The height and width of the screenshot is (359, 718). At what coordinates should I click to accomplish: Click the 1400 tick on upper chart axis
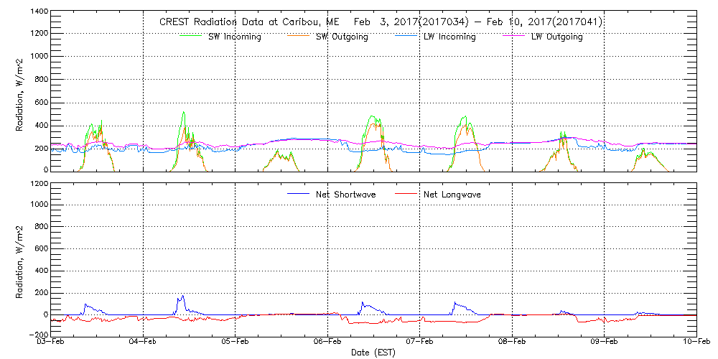pos(39,12)
